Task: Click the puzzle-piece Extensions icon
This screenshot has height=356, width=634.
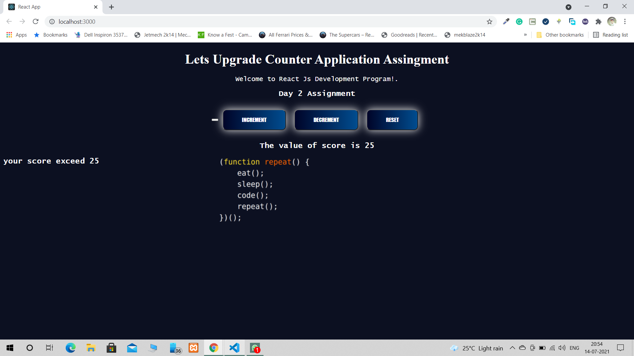Action: [x=599, y=21]
